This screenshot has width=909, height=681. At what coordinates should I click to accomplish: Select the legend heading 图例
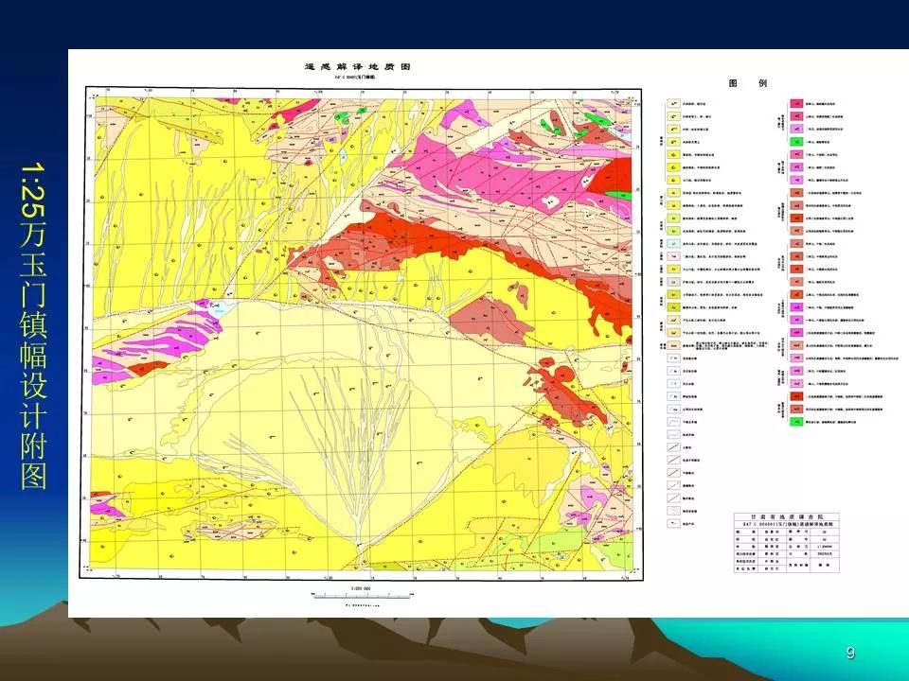pos(748,83)
